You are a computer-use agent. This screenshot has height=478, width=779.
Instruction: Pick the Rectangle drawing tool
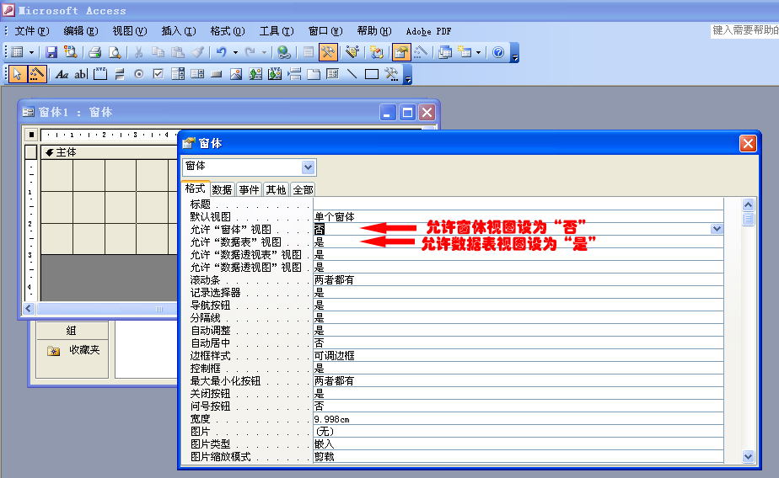[372, 74]
